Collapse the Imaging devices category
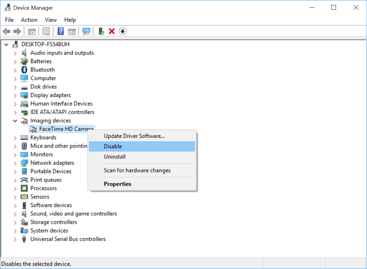 click(x=15, y=121)
